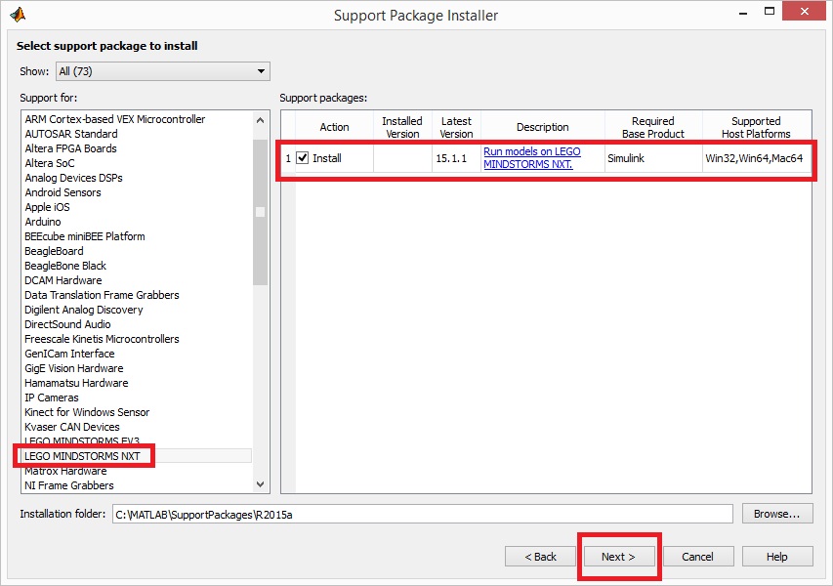This screenshot has width=833, height=586.
Task: Click the Action column header
Action: pyautogui.click(x=334, y=127)
